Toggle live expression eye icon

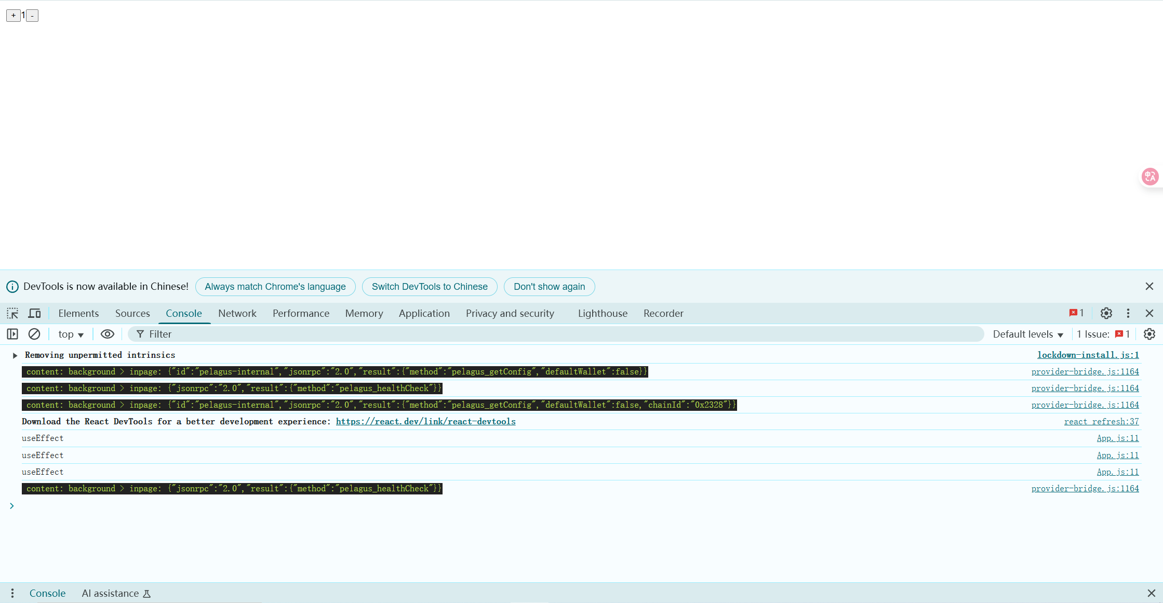coord(107,334)
